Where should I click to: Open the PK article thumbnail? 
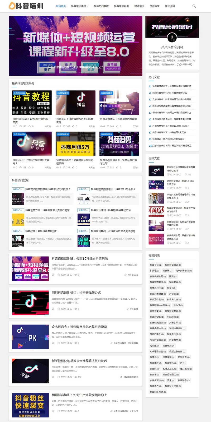[30, 337]
